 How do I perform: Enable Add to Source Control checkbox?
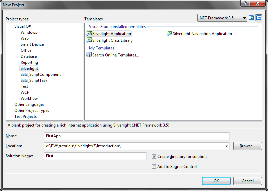[154, 167]
